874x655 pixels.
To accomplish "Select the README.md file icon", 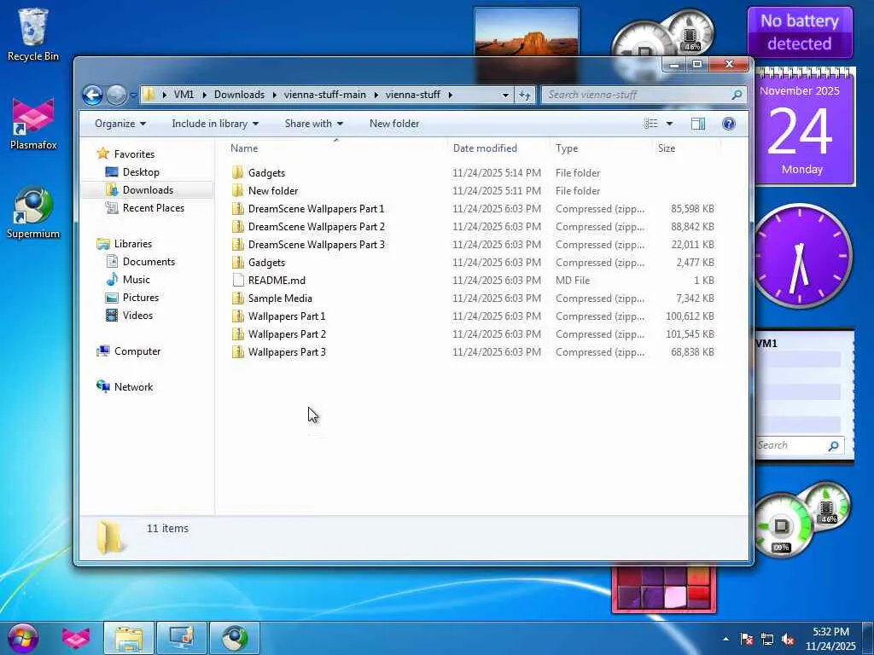I will click(238, 280).
